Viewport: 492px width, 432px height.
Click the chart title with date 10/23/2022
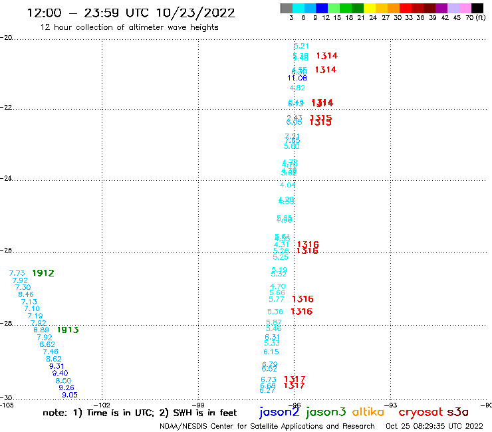click(131, 13)
